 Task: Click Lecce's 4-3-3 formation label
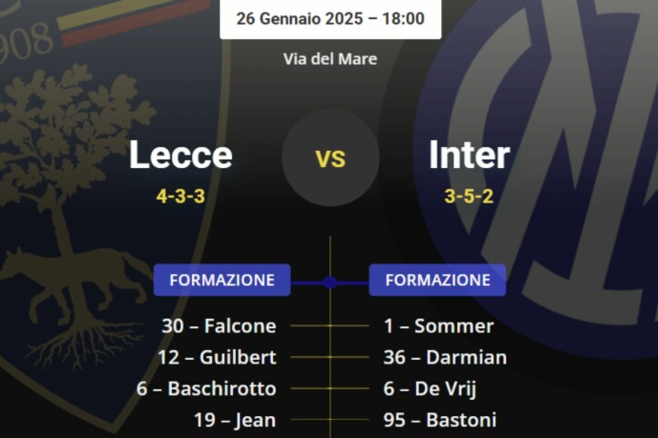click(x=180, y=195)
